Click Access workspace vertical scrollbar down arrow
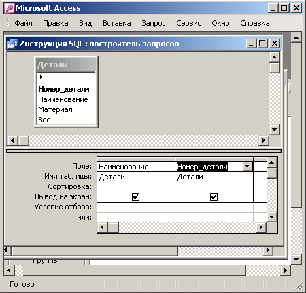This screenshot has width=306, height=293. tap(296, 260)
